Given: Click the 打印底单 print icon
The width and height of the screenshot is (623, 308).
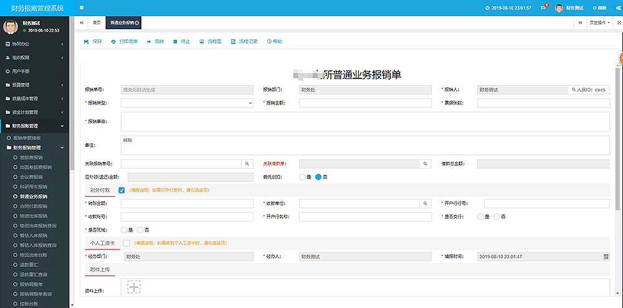Looking at the screenshot, I should pos(113,41).
